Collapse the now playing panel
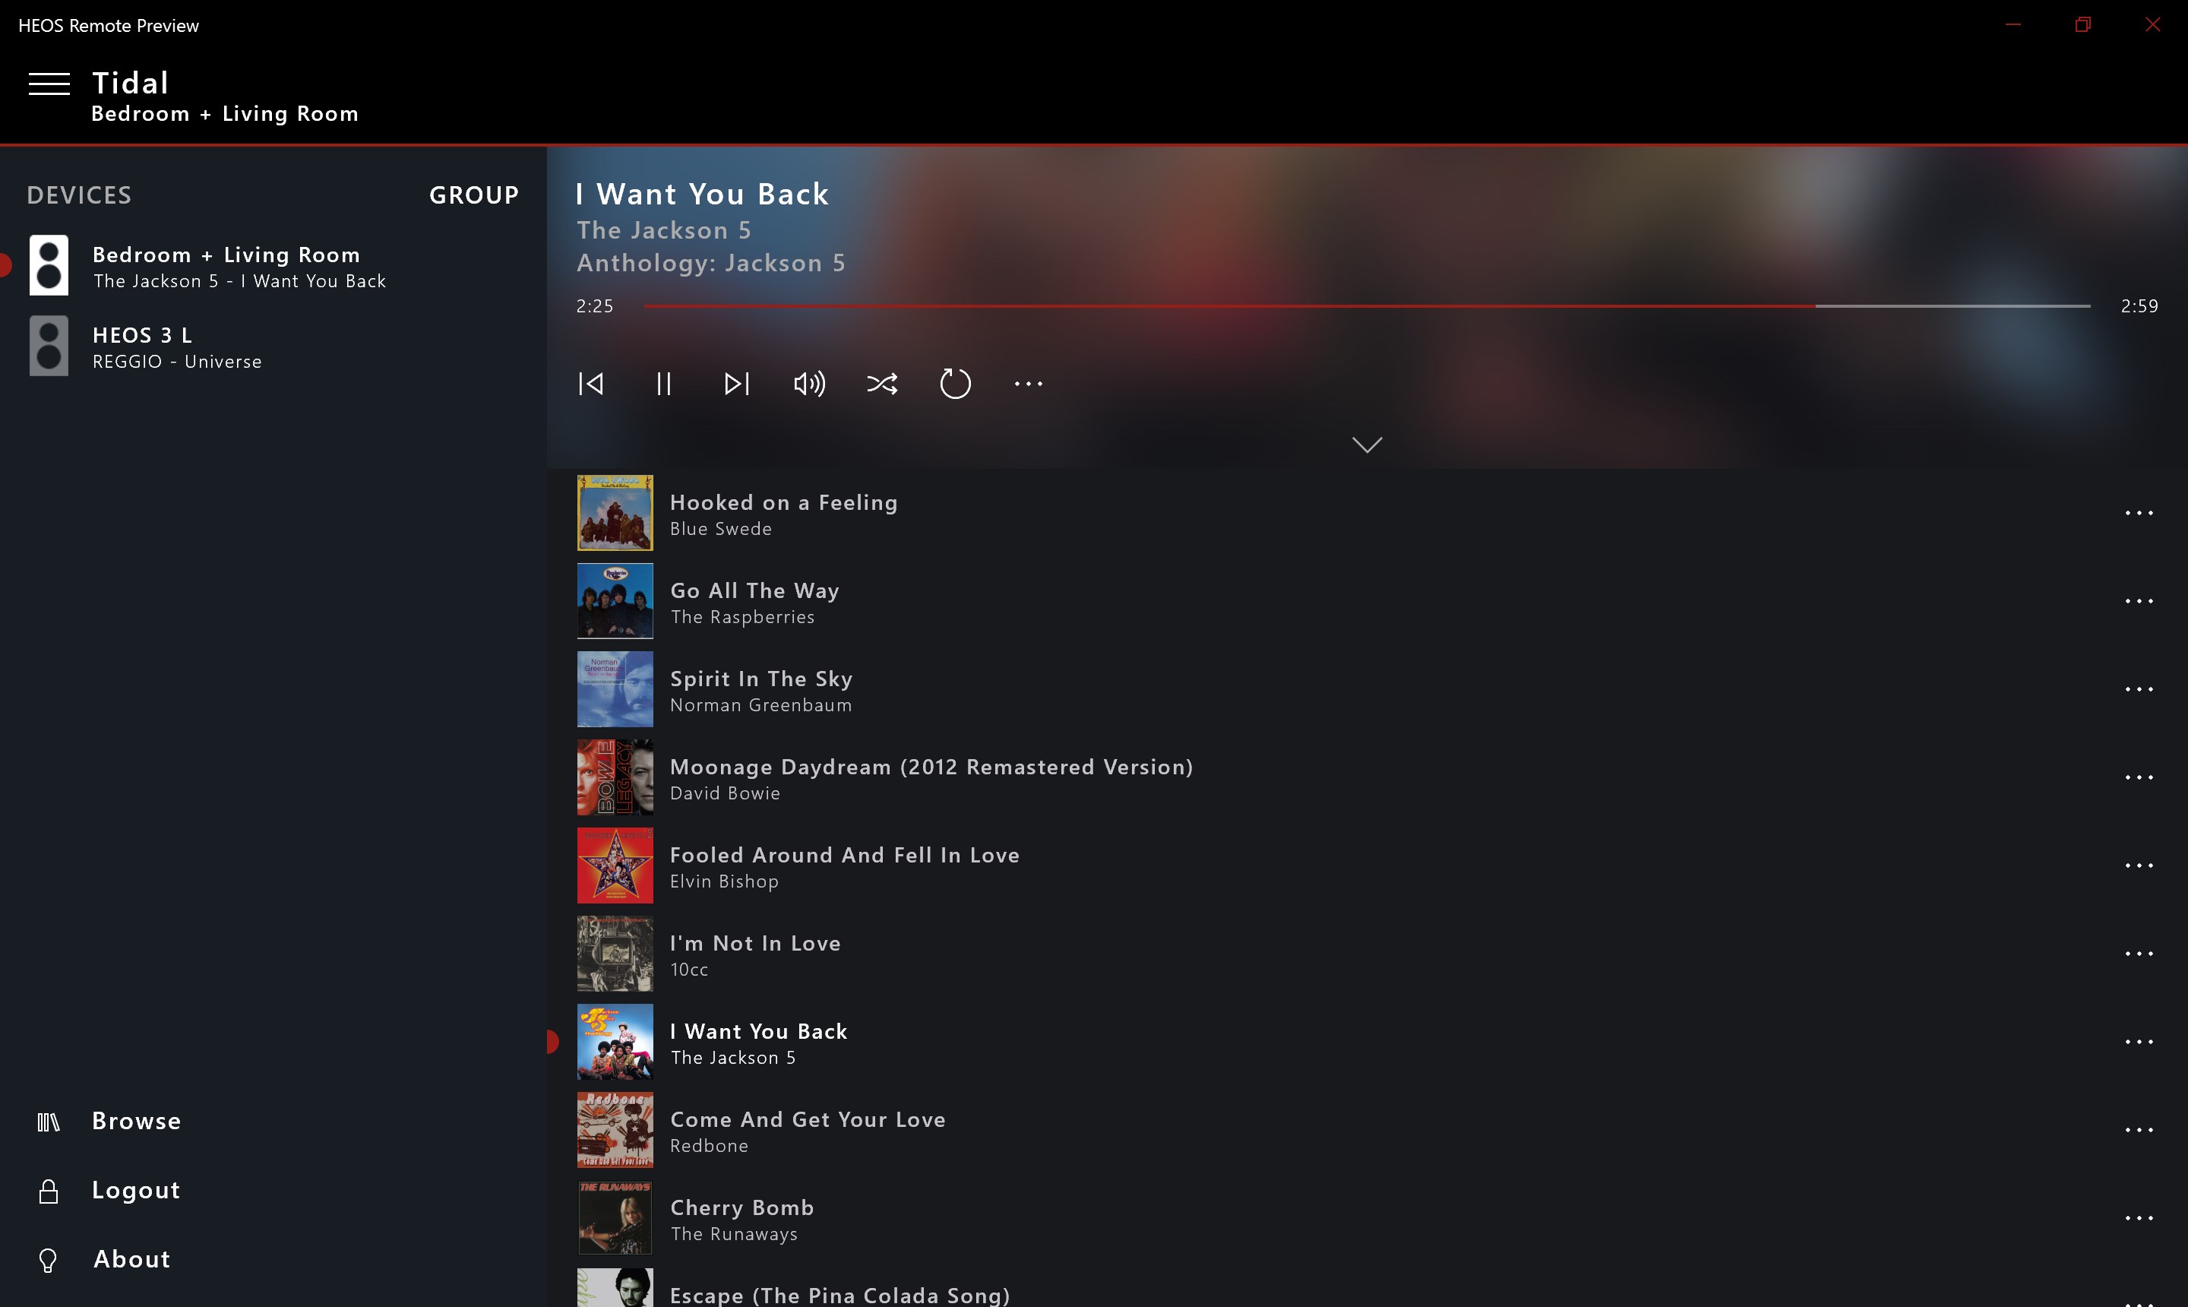 coord(1366,444)
